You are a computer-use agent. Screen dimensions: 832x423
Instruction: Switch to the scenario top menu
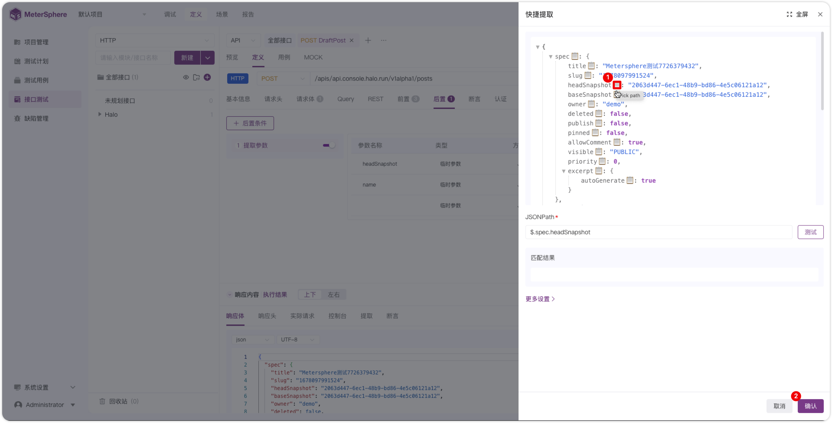point(222,14)
